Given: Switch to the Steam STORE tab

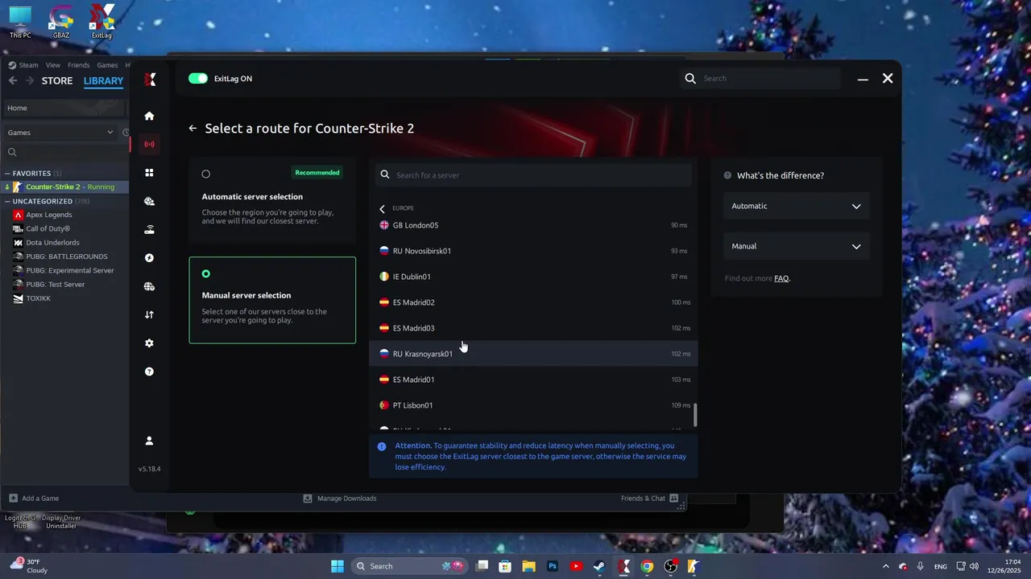Looking at the screenshot, I should (57, 80).
